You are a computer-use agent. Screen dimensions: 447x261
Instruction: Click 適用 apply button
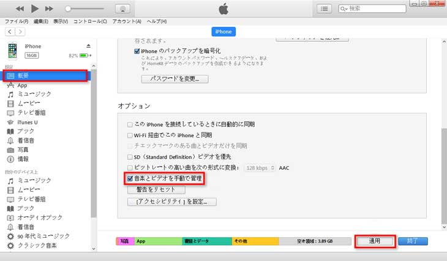pyautogui.click(x=375, y=241)
